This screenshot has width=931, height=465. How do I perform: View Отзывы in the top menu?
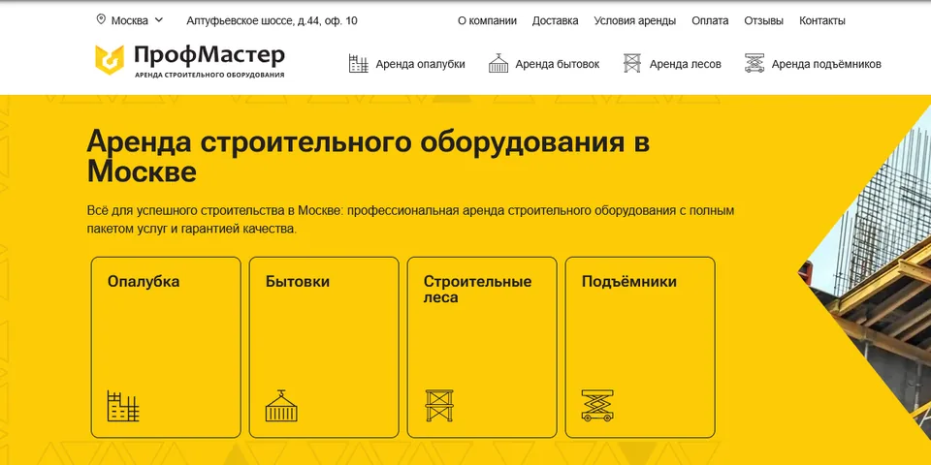763,20
